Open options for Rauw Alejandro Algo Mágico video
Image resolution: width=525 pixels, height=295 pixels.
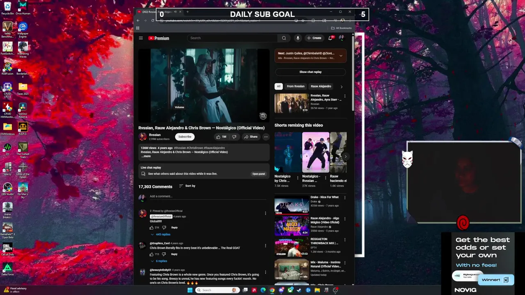click(x=345, y=219)
